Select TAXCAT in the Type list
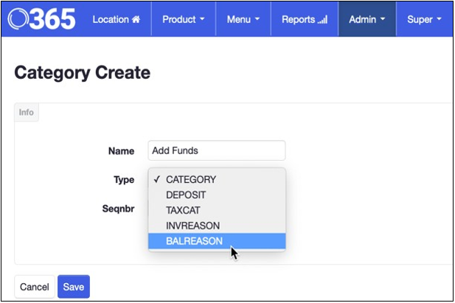The height and width of the screenshot is (303, 455). (x=183, y=210)
